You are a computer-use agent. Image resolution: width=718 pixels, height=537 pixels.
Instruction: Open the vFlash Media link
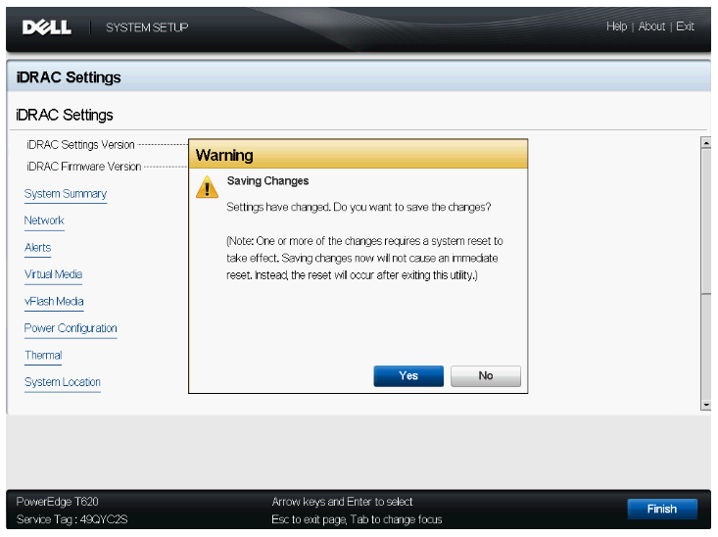pos(54,301)
